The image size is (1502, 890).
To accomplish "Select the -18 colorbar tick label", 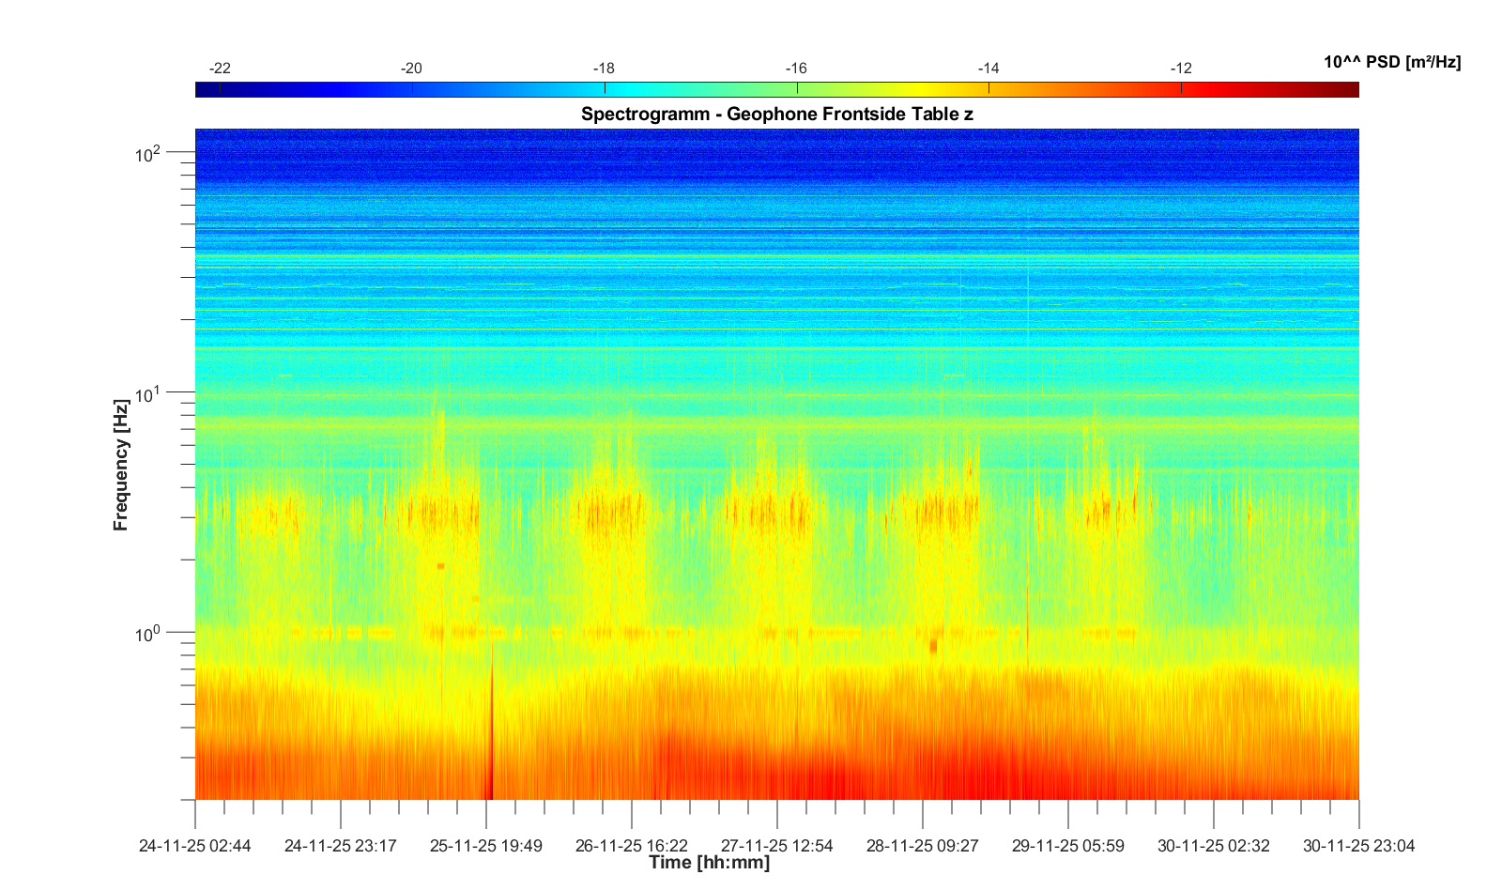I will tap(604, 69).
